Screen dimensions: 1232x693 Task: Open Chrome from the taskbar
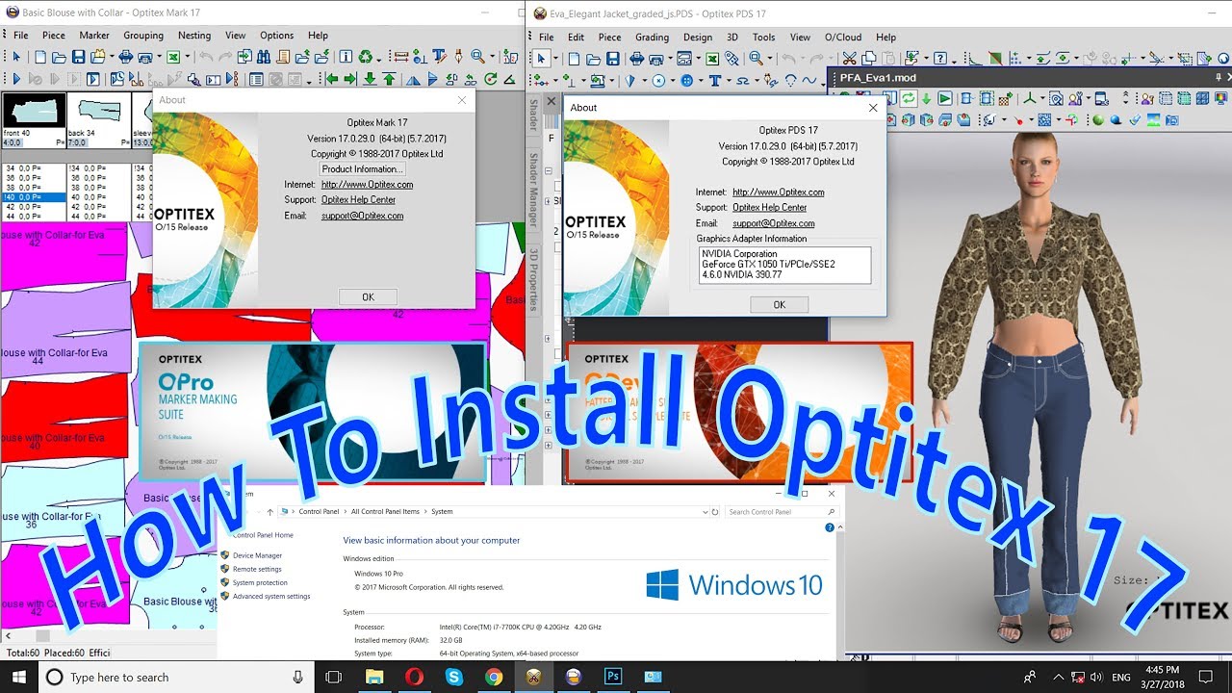click(x=493, y=678)
